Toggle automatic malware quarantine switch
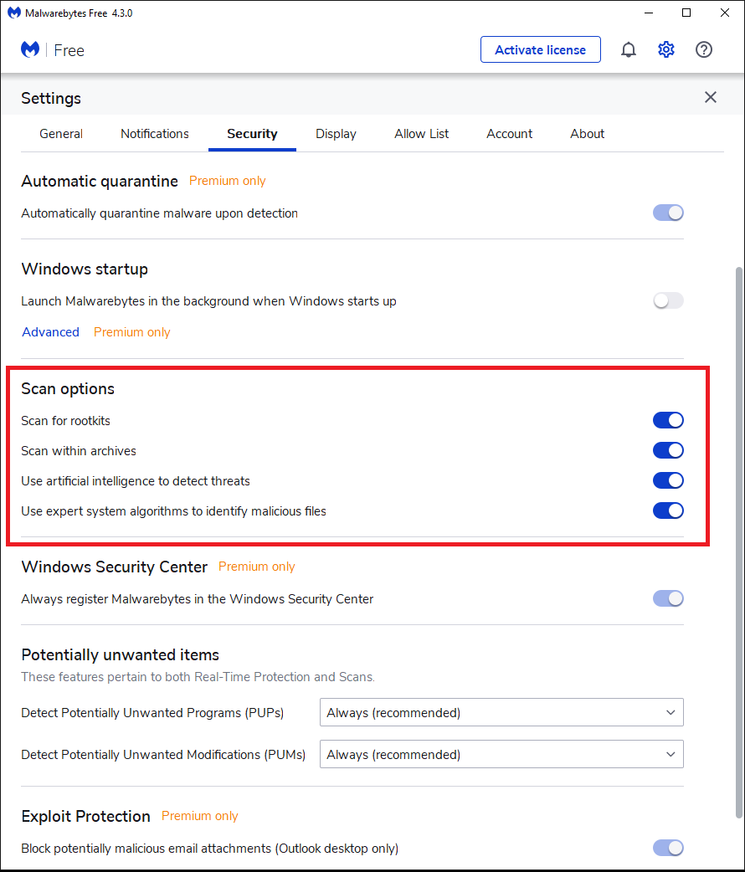 (668, 213)
